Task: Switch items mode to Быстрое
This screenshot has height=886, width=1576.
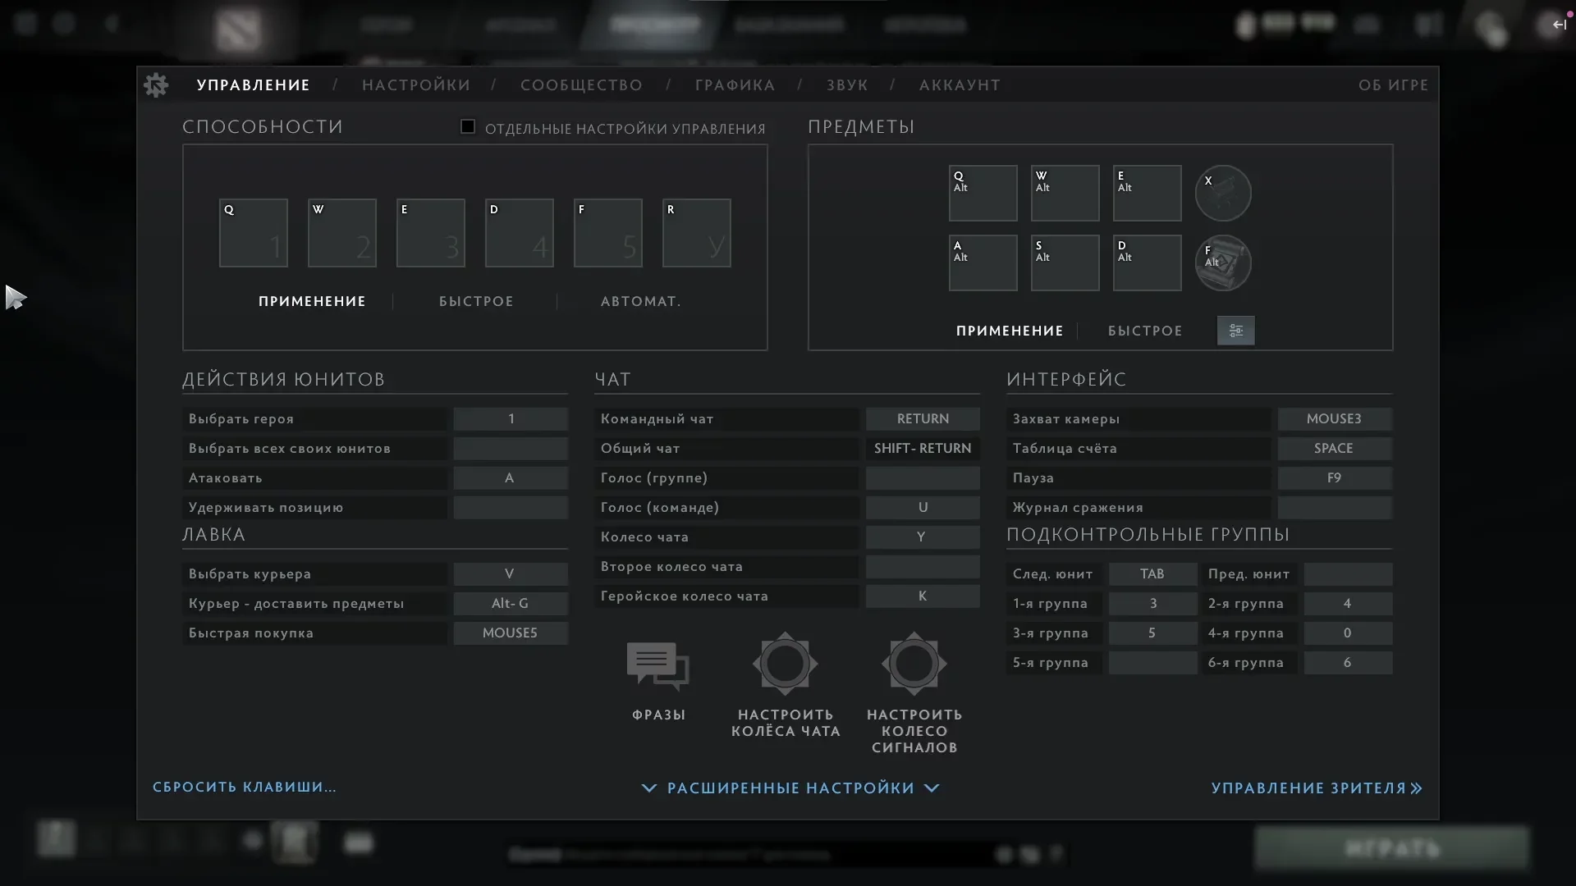Action: (1144, 331)
